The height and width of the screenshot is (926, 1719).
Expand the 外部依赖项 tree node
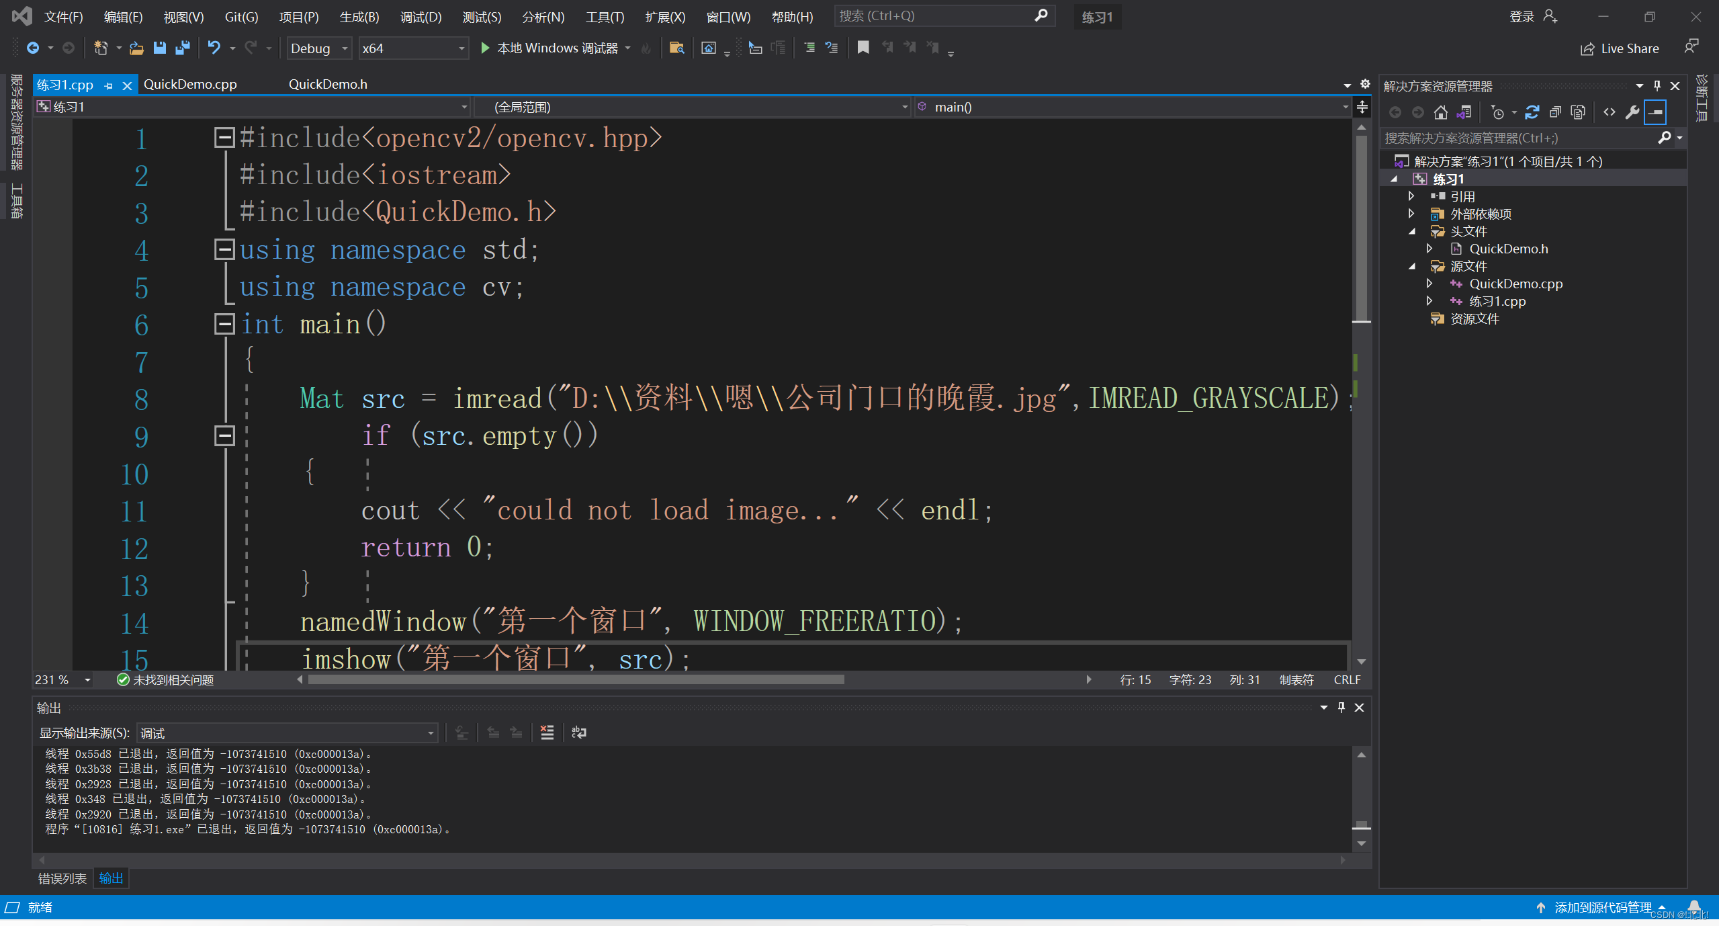coord(1411,214)
